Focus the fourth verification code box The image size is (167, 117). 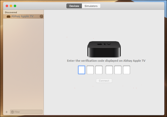tap(109, 70)
